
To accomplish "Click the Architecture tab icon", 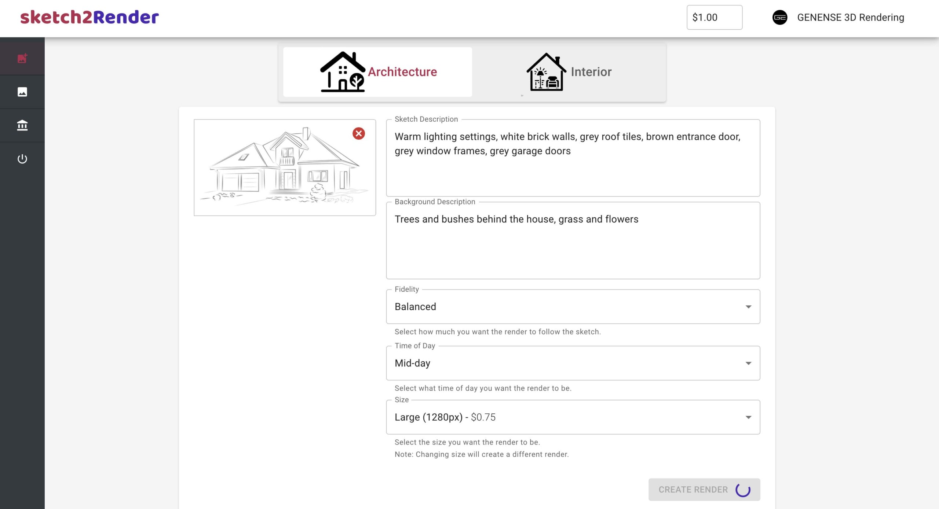I will (343, 71).
